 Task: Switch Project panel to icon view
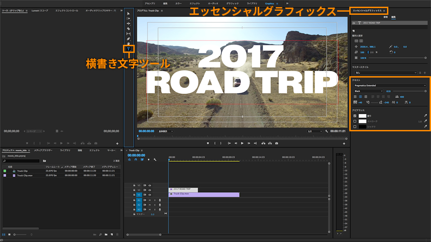tap(9, 234)
